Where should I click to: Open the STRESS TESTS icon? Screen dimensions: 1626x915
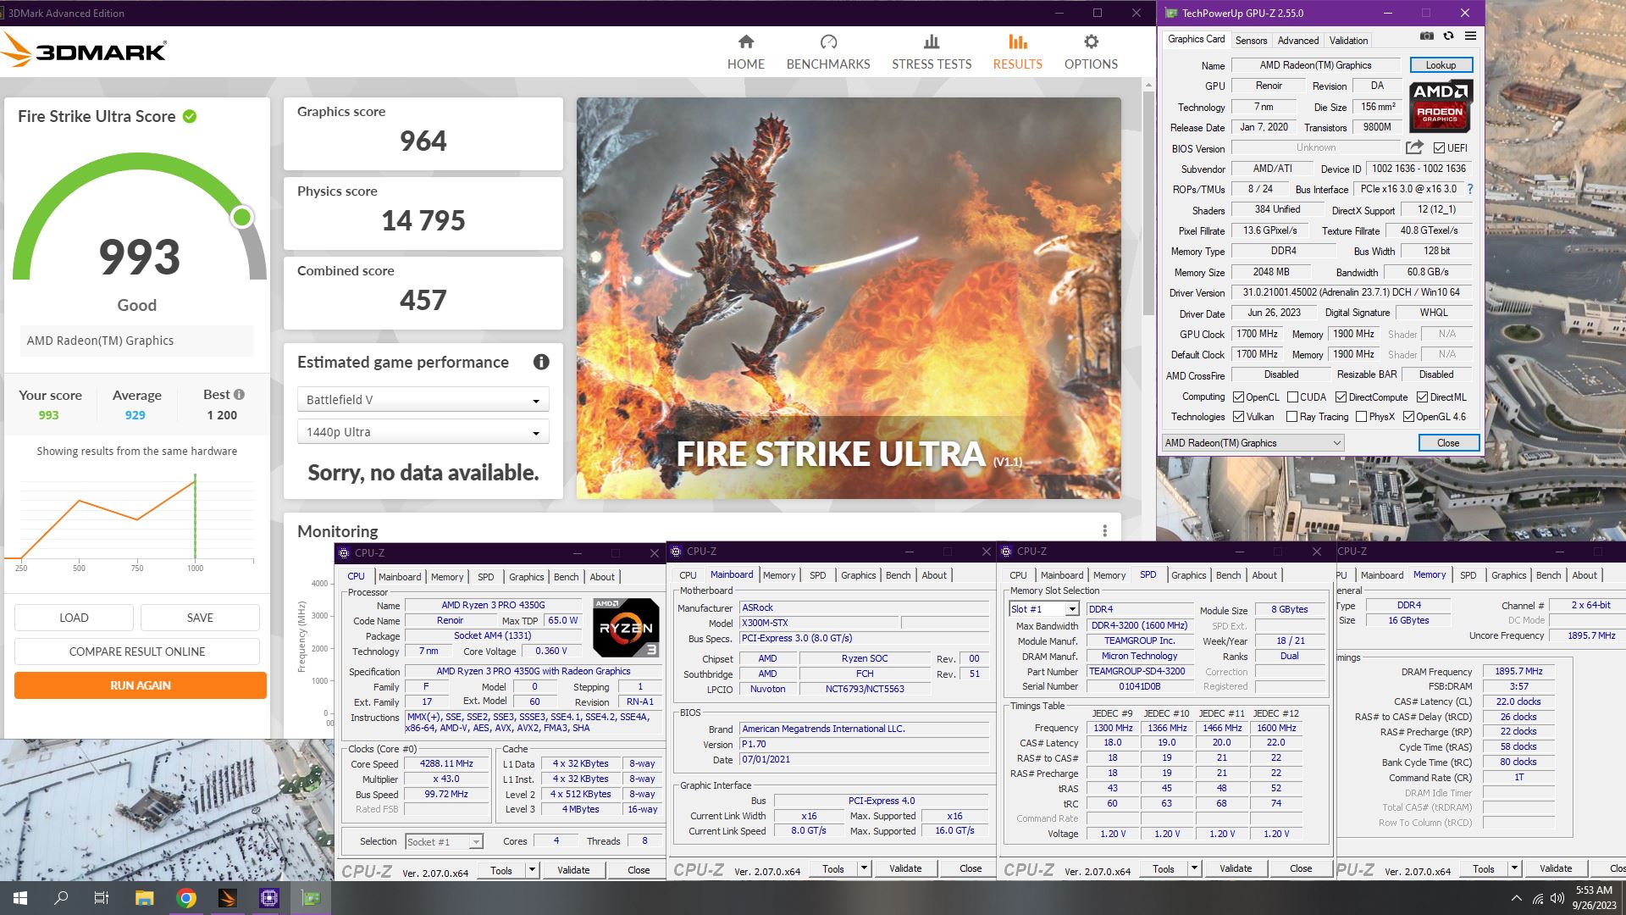tap(932, 42)
